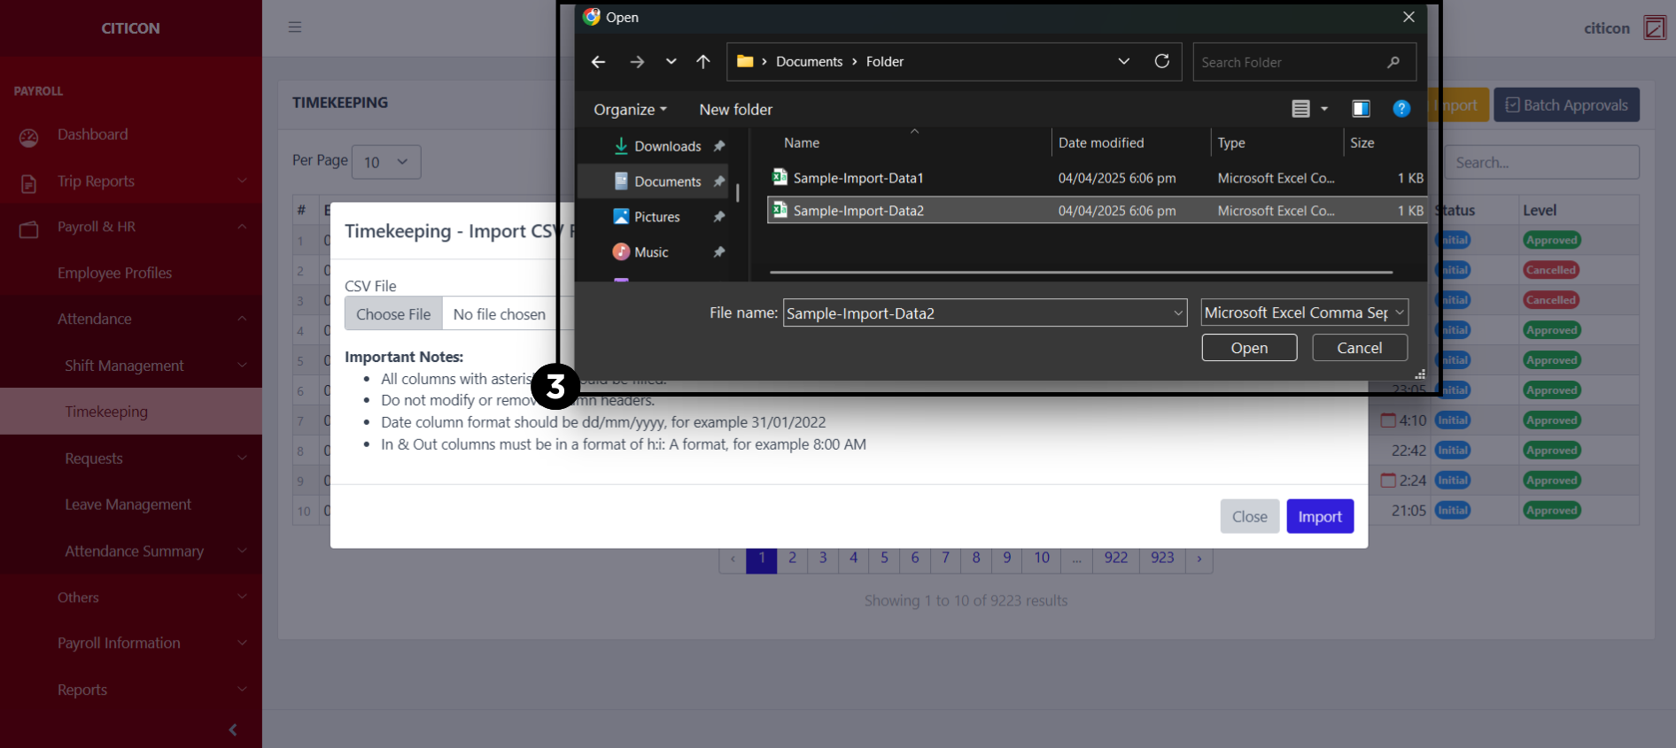Select file Sample-Import-Data2
The width and height of the screenshot is (1676, 748).
click(1097, 211)
